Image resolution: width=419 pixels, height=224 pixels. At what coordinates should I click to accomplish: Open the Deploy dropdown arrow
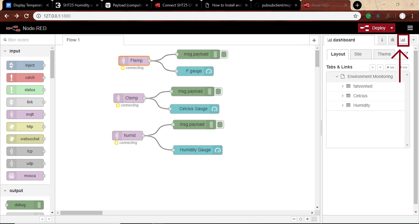coord(392,28)
